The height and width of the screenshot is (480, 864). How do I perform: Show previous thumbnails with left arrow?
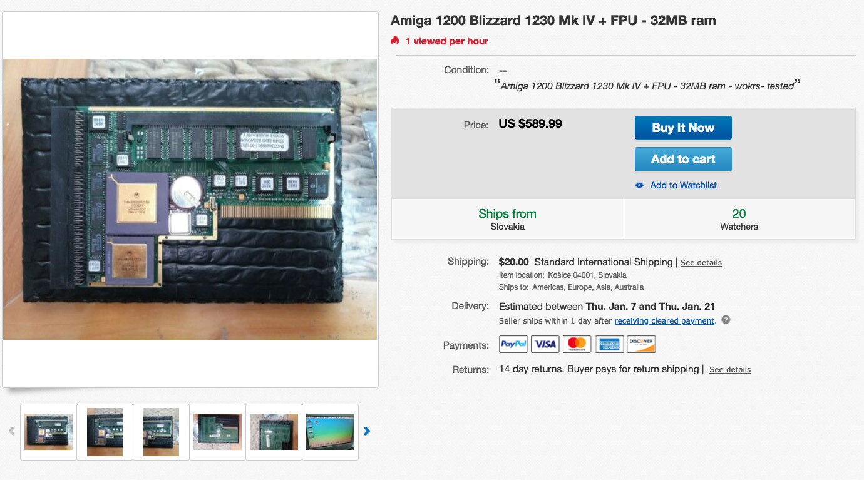tap(11, 431)
